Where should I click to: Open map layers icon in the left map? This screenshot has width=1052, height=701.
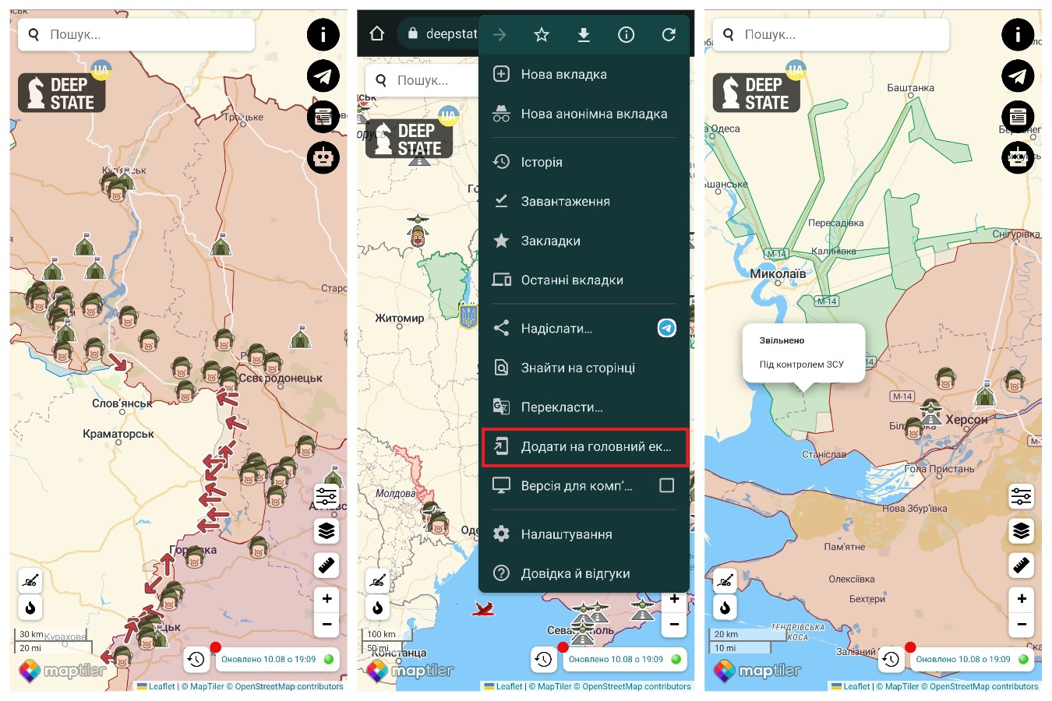point(327,530)
